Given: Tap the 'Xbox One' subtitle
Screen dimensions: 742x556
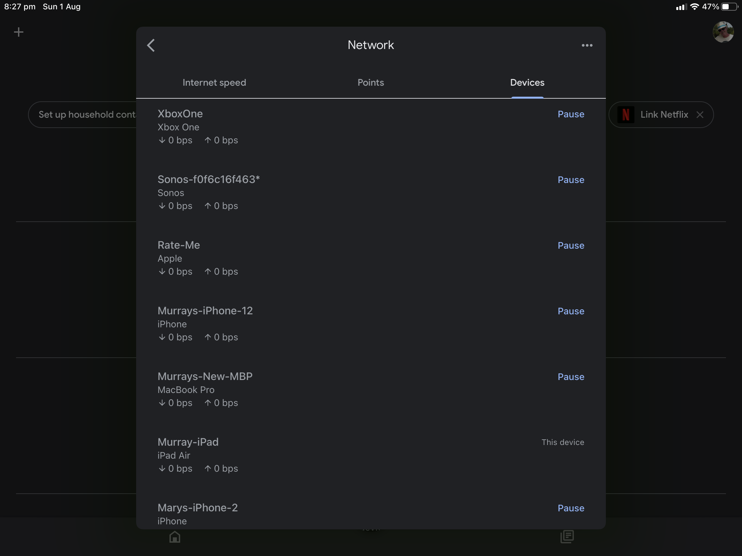Looking at the screenshot, I should (x=178, y=127).
